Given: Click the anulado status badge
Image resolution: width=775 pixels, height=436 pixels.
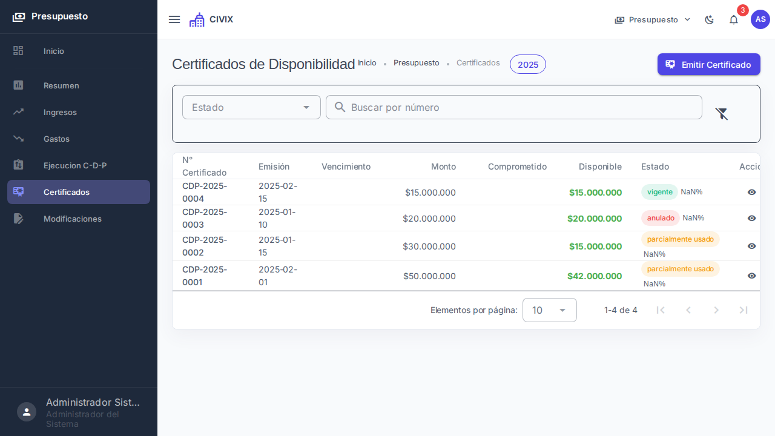Looking at the screenshot, I should point(661,218).
